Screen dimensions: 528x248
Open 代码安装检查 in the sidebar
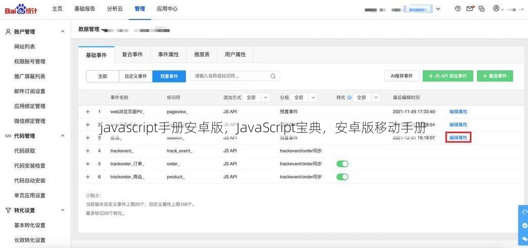(x=30, y=166)
